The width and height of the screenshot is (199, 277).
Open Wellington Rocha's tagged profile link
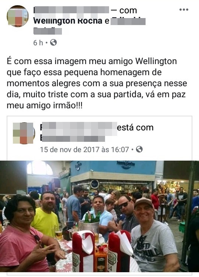click(68, 21)
